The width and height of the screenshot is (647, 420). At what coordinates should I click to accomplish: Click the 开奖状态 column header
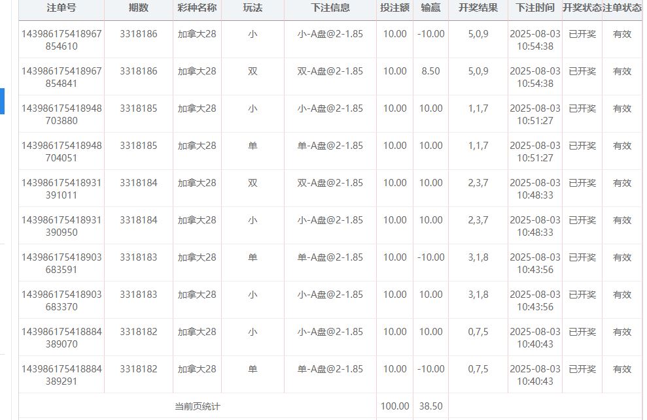point(582,8)
